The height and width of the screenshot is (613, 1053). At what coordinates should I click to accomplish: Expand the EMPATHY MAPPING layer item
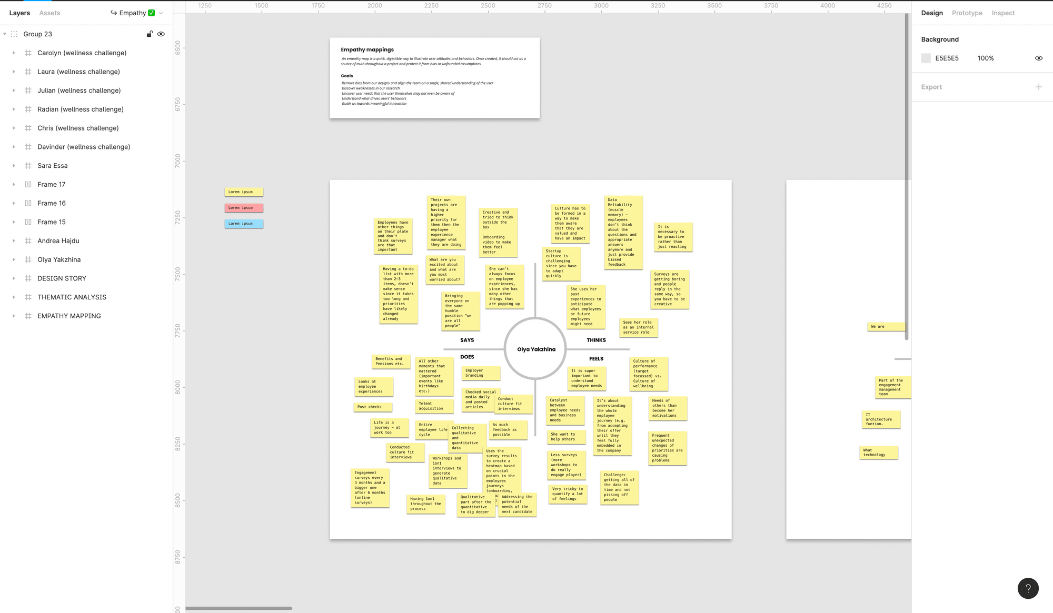pos(13,315)
